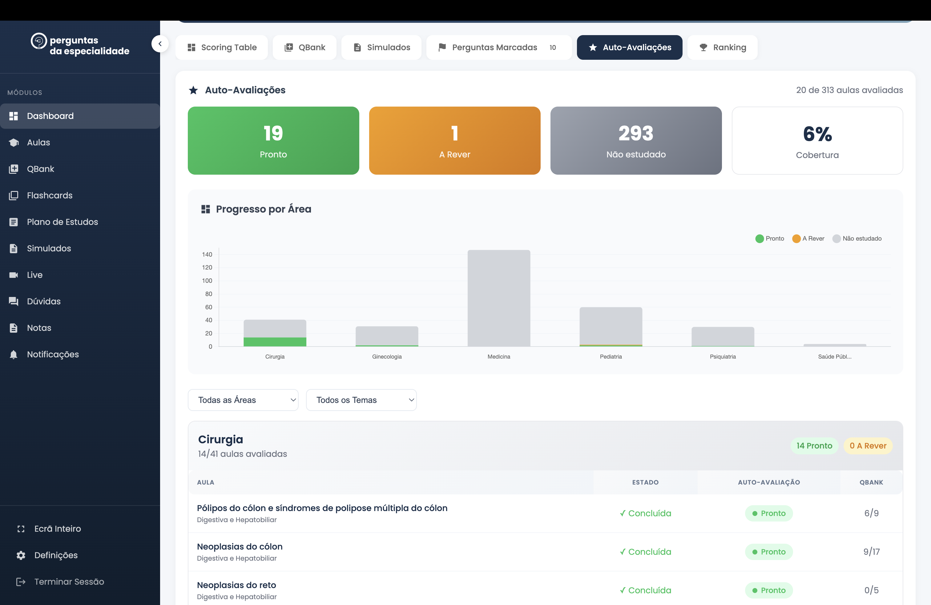This screenshot has height=605, width=931.
Task: Switch to the Scoring Table tab
Action: point(222,47)
